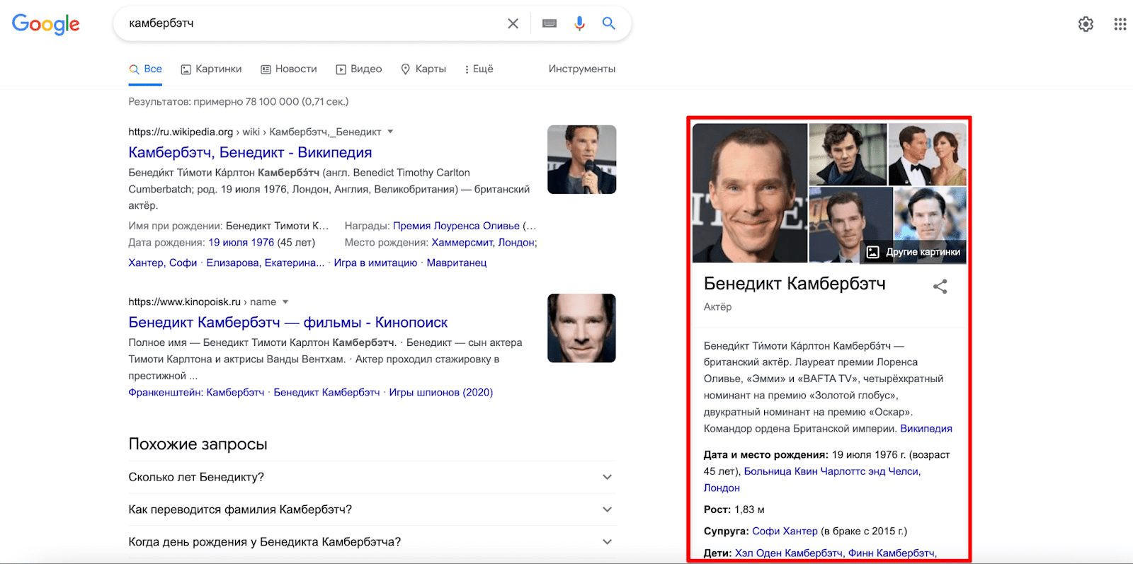Clear the search box with X icon
The height and width of the screenshot is (564, 1133).
513,23
